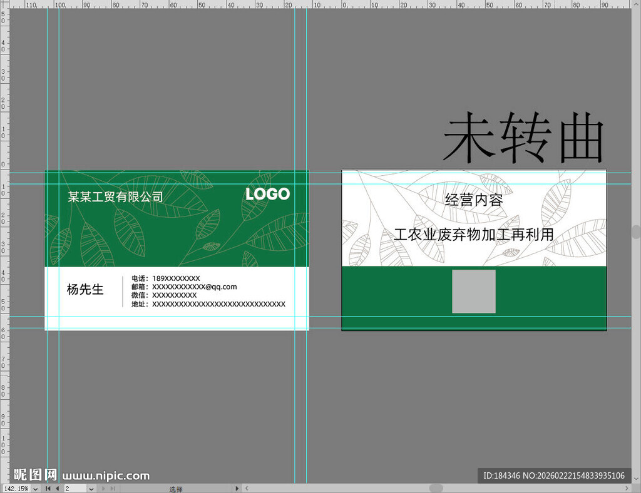The width and height of the screenshot is (641, 493).
Task: Click the left arrow of the horizontal scrollbar
Action: pyautogui.click(x=246, y=489)
